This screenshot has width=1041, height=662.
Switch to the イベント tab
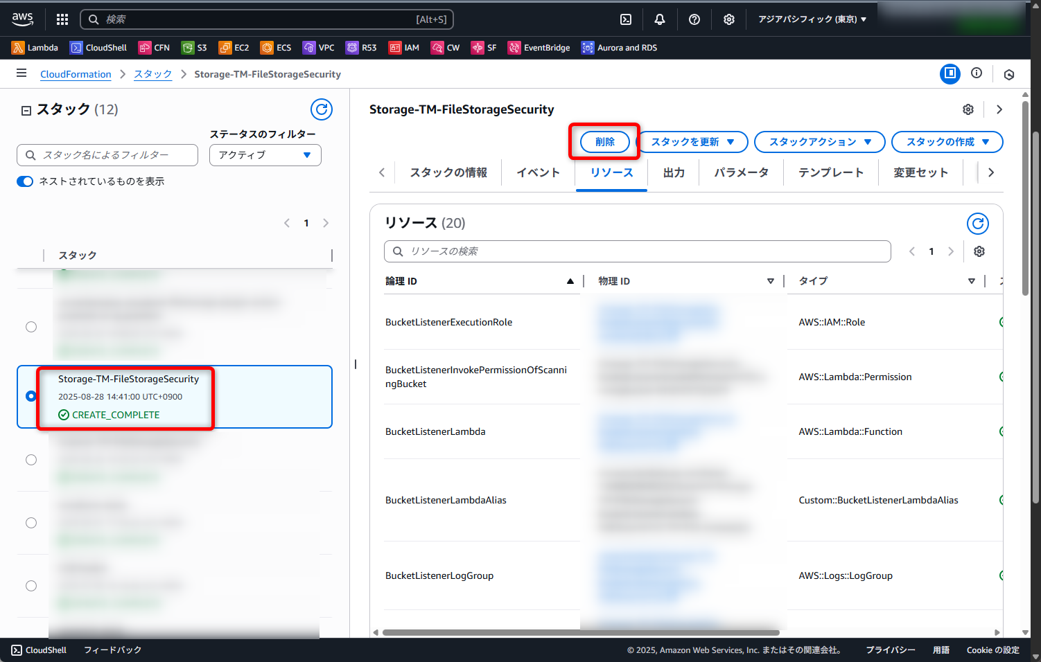pyautogui.click(x=538, y=172)
